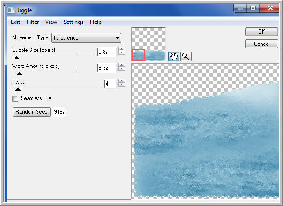Open the Help menu
Image resolution: width=283 pixels, height=206 pixels.
coord(96,22)
